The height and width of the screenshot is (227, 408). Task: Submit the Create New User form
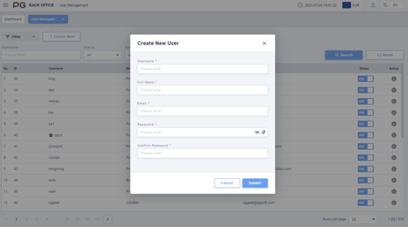pyautogui.click(x=255, y=183)
